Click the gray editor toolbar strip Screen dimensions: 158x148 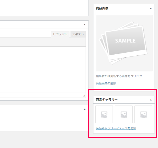[x=43, y=42]
